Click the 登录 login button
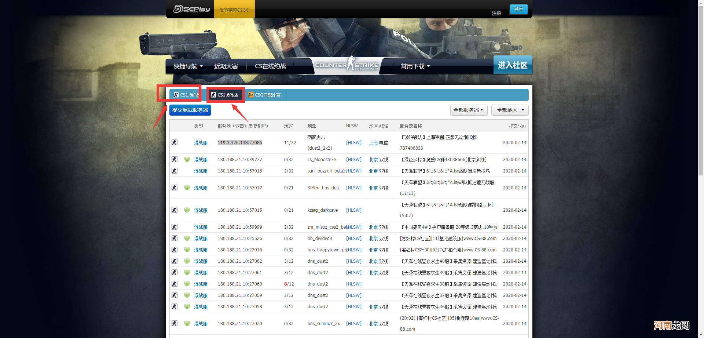 coord(518,9)
